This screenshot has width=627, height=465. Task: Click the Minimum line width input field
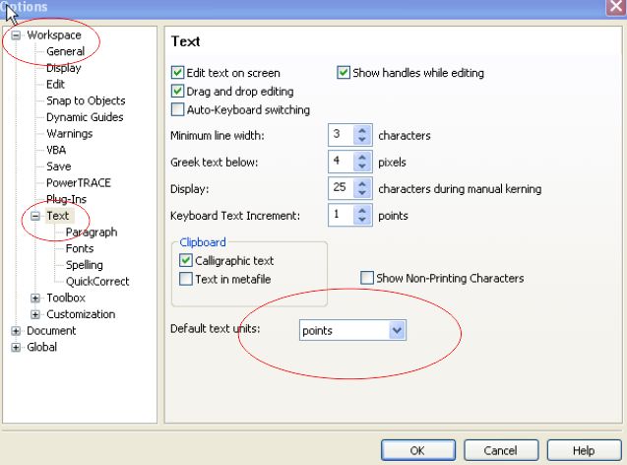pos(342,135)
